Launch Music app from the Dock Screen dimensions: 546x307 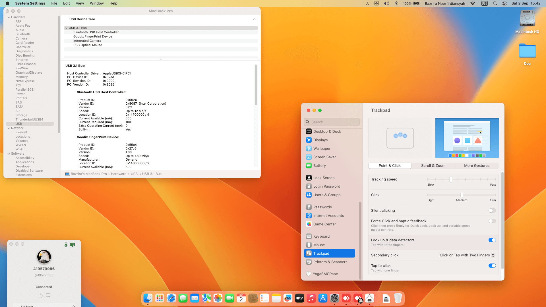coord(311,298)
